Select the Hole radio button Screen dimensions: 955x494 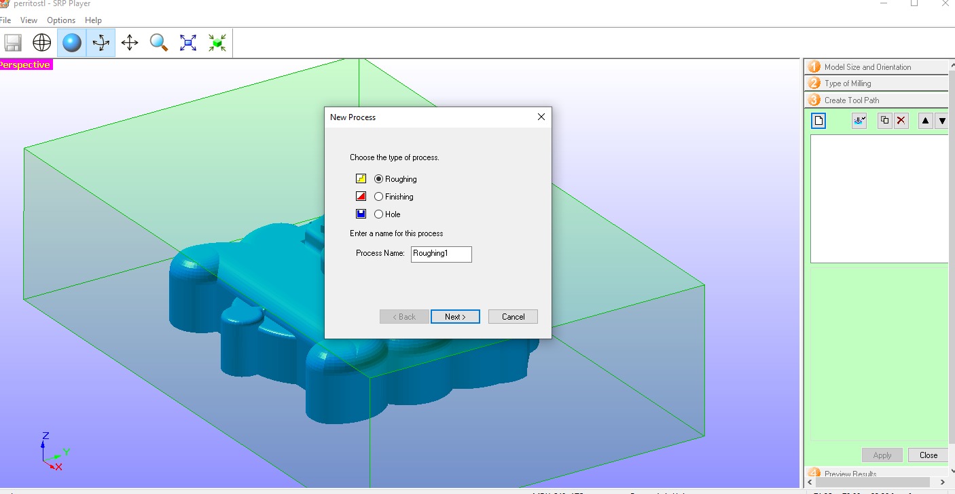(x=378, y=214)
